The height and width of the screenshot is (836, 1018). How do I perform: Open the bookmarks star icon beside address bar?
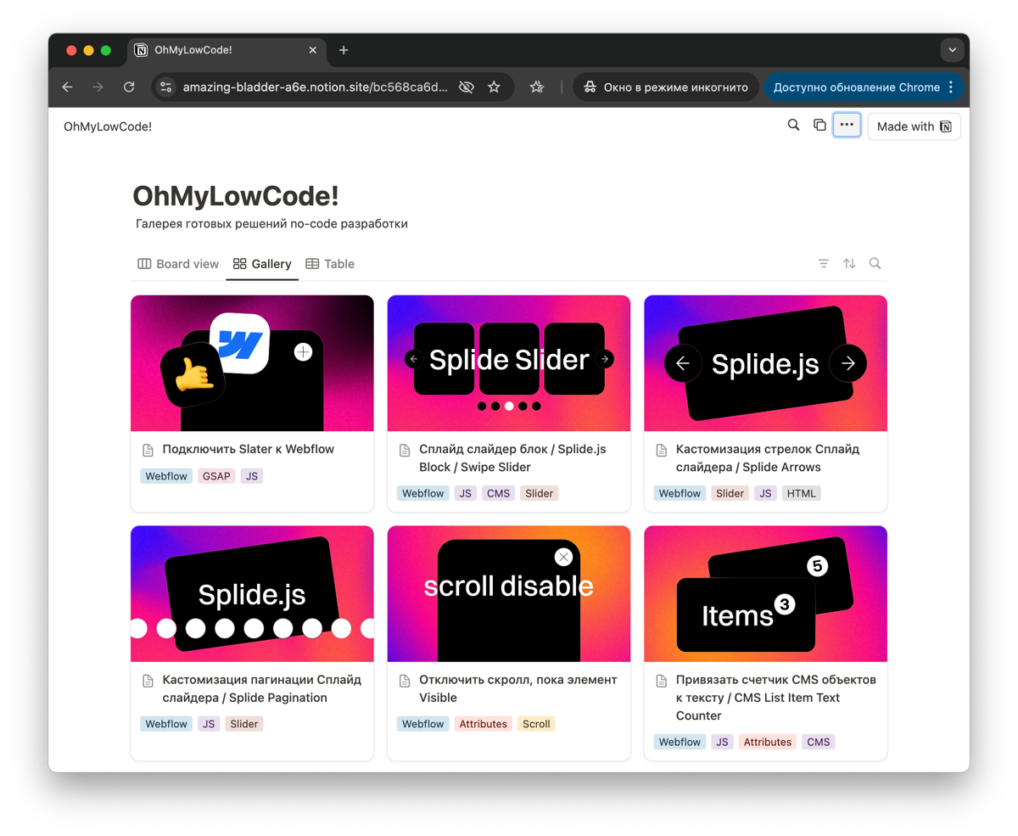[x=536, y=87]
